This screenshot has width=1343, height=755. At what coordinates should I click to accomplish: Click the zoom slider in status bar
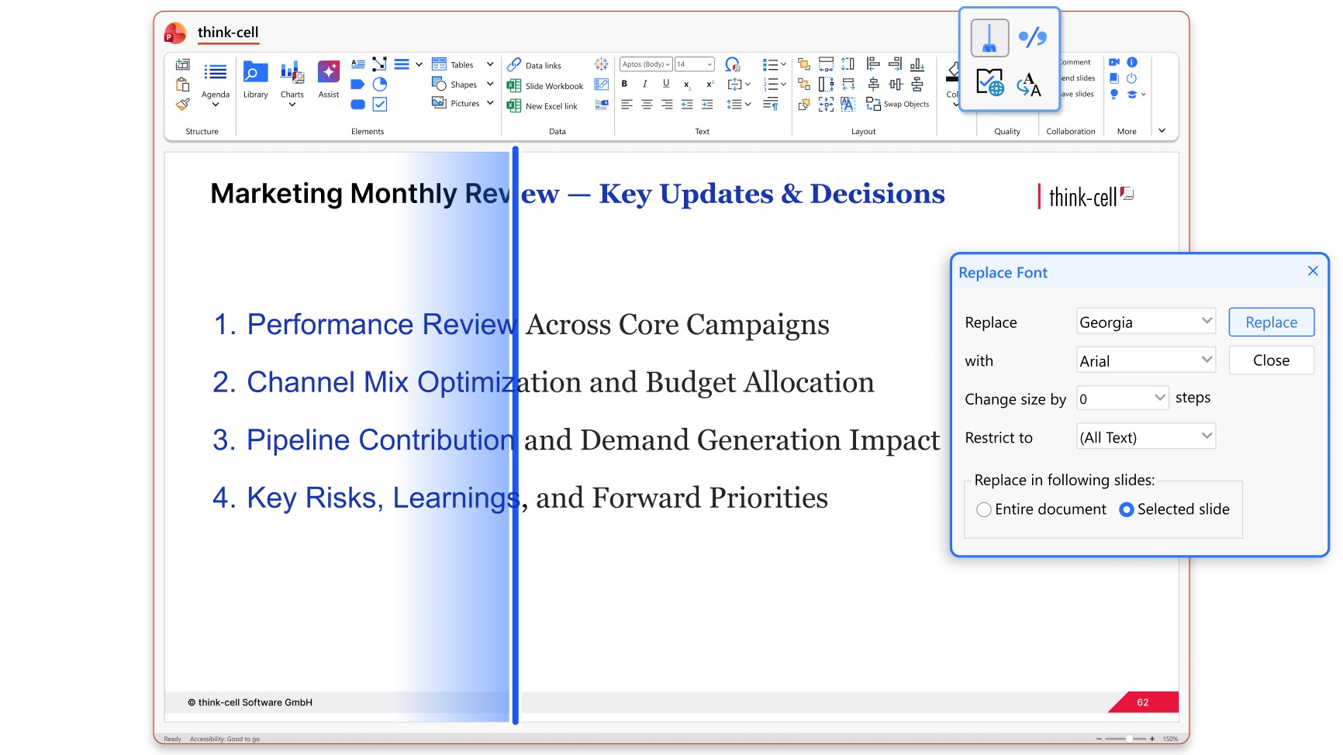tap(1128, 739)
